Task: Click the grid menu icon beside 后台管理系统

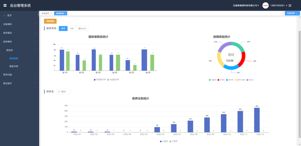Action: (x=5, y=6)
